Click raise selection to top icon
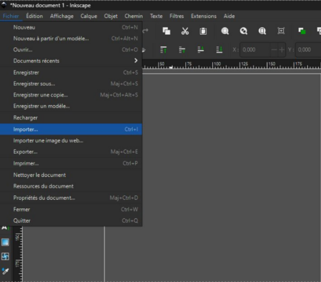The image size is (321, 282). pos(163,50)
